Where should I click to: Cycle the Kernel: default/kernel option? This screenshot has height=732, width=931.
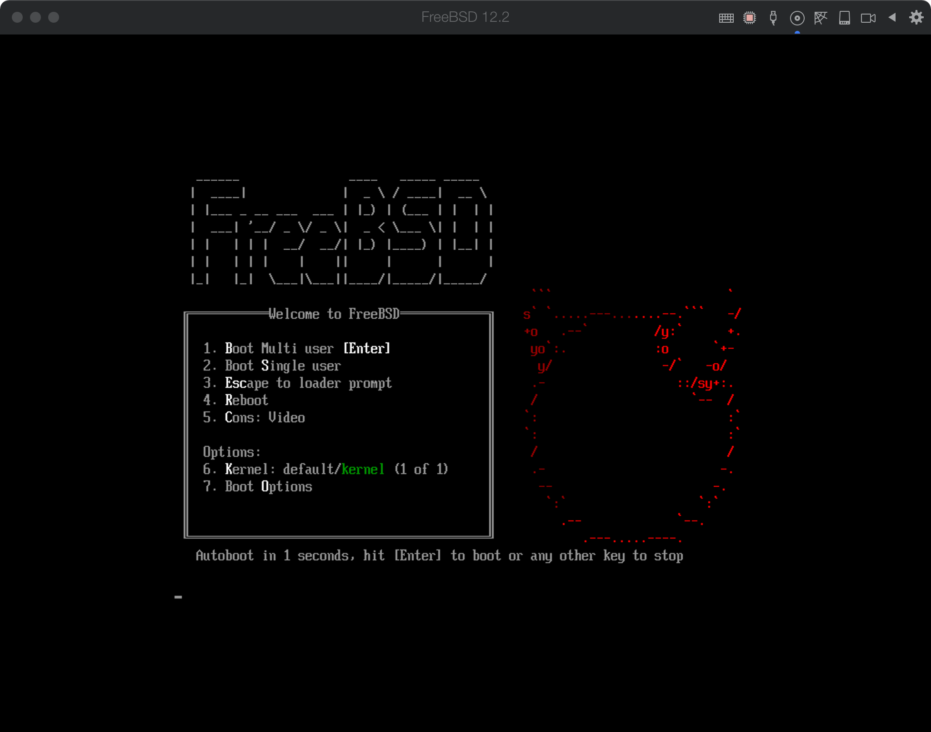click(x=325, y=469)
